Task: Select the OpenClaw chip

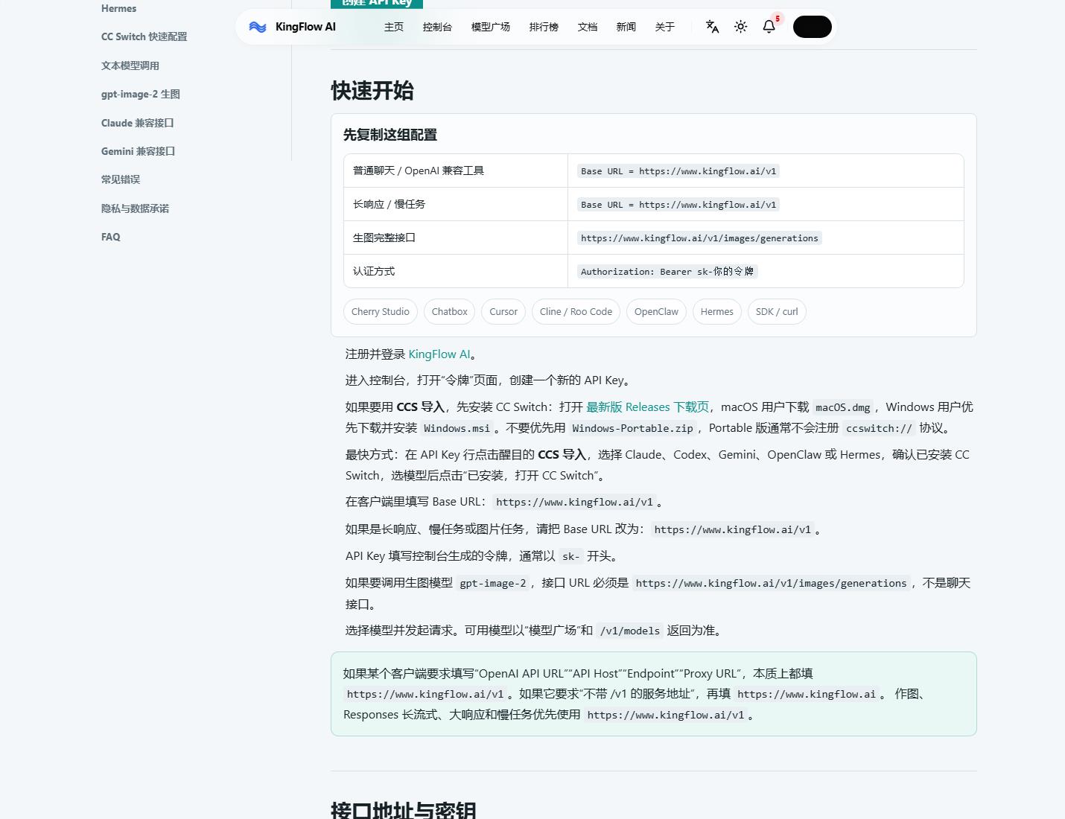Action: (656, 312)
